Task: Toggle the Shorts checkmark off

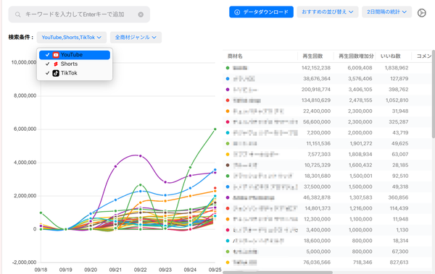Action: [x=47, y=64]
